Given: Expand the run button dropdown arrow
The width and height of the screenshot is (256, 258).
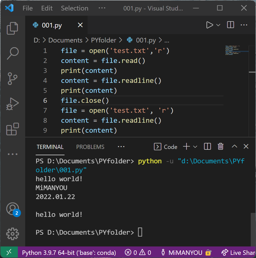Looking at the screenshot, I should [218, 25].
